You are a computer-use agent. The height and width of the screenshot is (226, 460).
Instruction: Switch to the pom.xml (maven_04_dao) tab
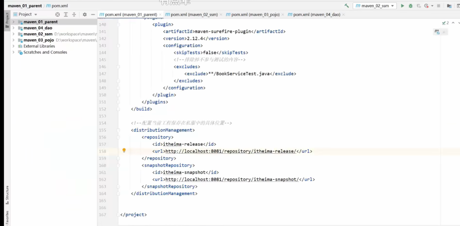[317, 14]
